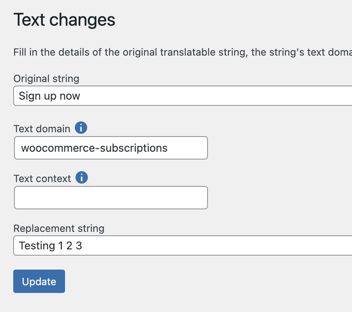This screenshot has width=352, height=312.
Task: Click the Text context label
Action: (42, 178)
